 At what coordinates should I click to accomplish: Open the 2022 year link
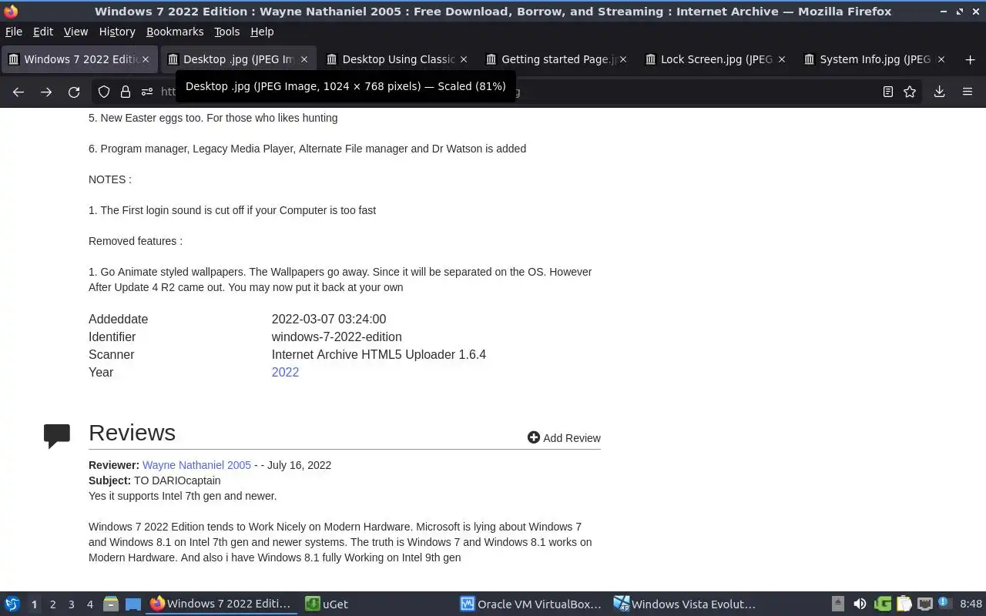click(x=285, y=372)
